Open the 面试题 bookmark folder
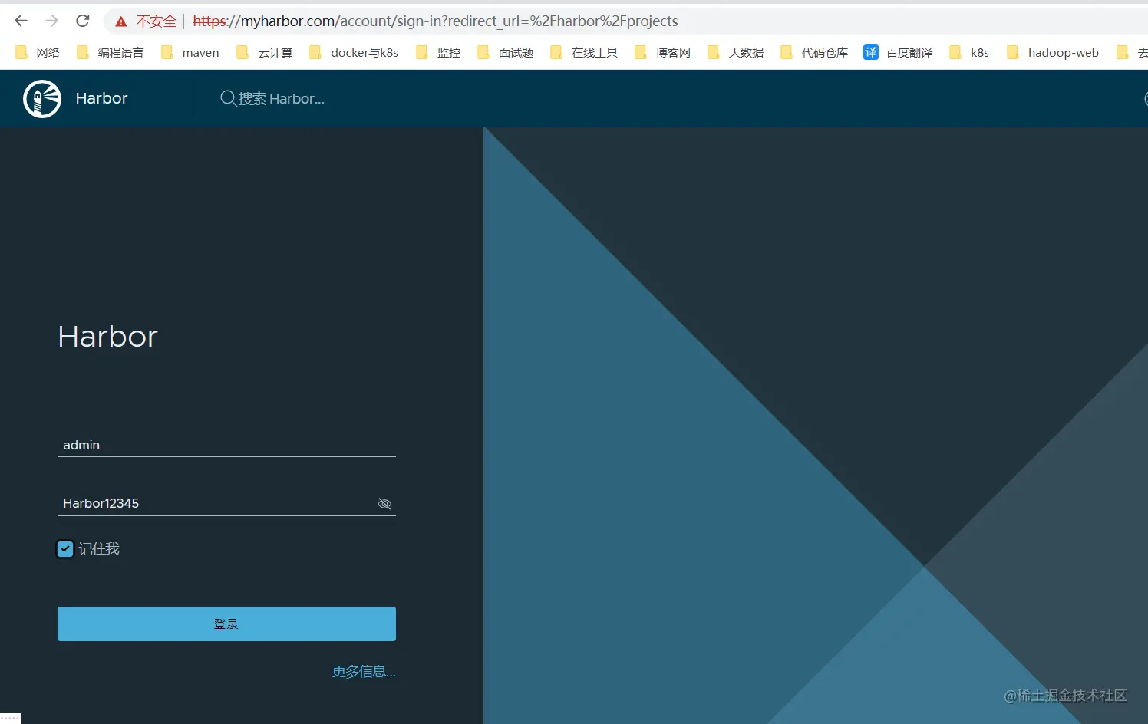This screenshot has width=1148, height=724. click(505, 52)
